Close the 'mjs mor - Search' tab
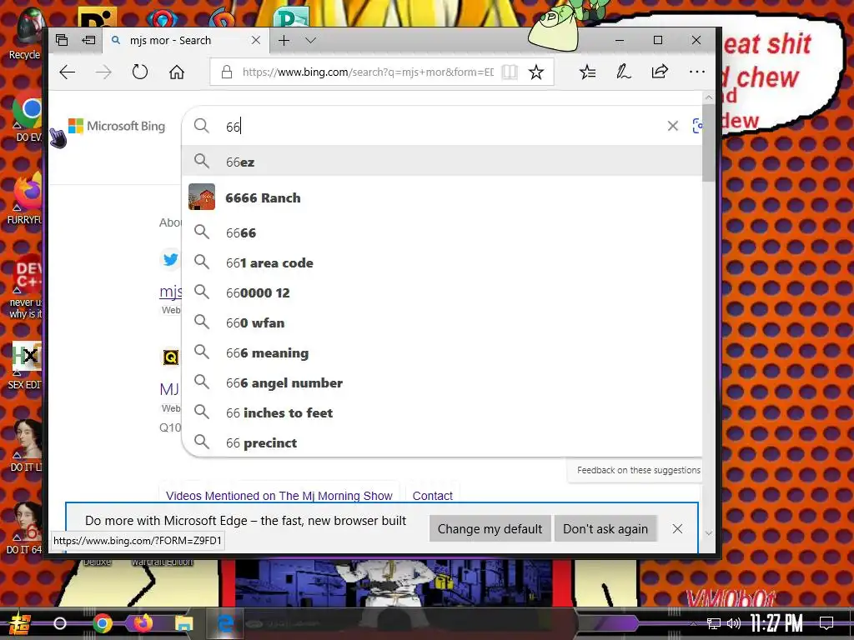 (x=255, y=40)
